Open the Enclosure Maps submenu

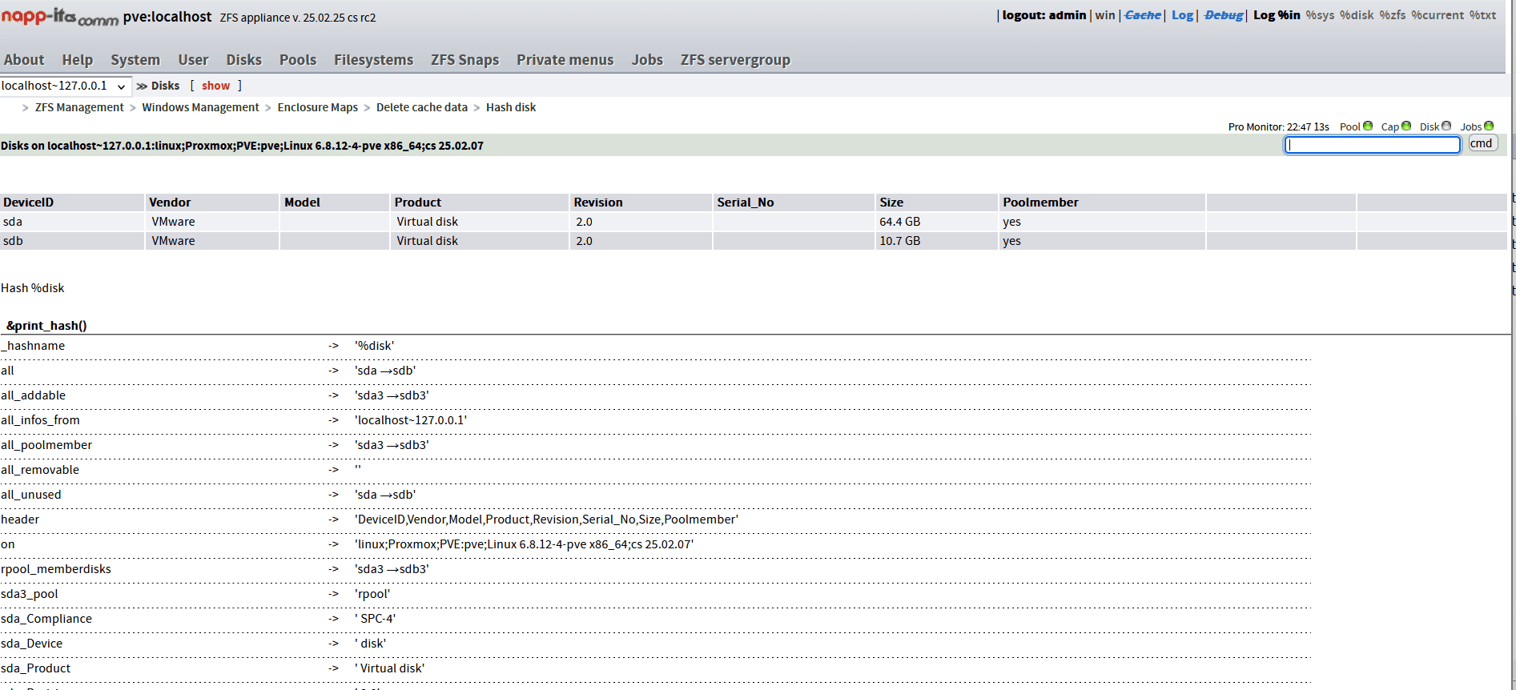click(x=317, y=107)
